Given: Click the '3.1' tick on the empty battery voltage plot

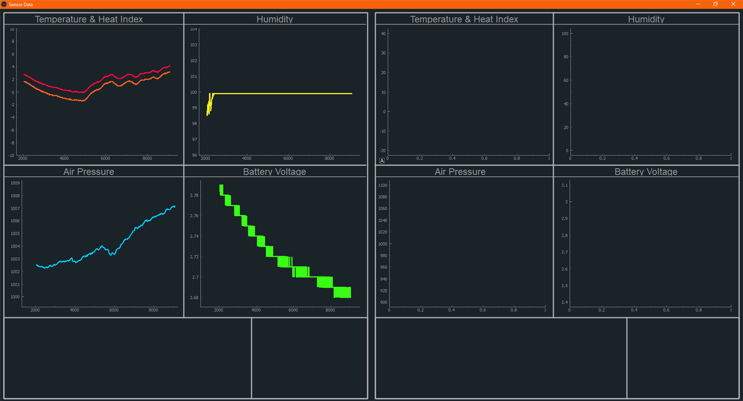Looking at the screenshot, I should point(564,185).
